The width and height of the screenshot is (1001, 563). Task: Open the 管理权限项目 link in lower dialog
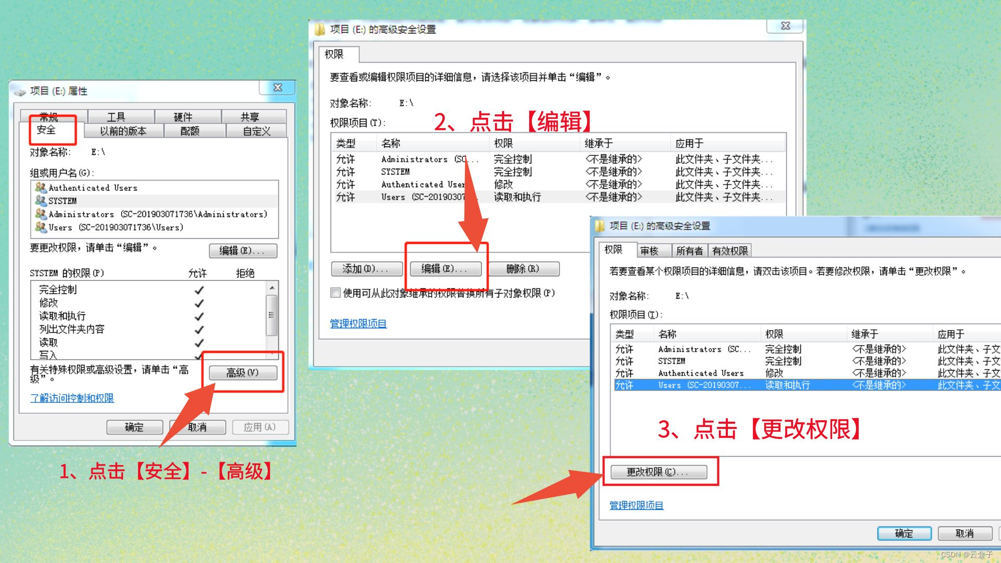pos(636,505)
